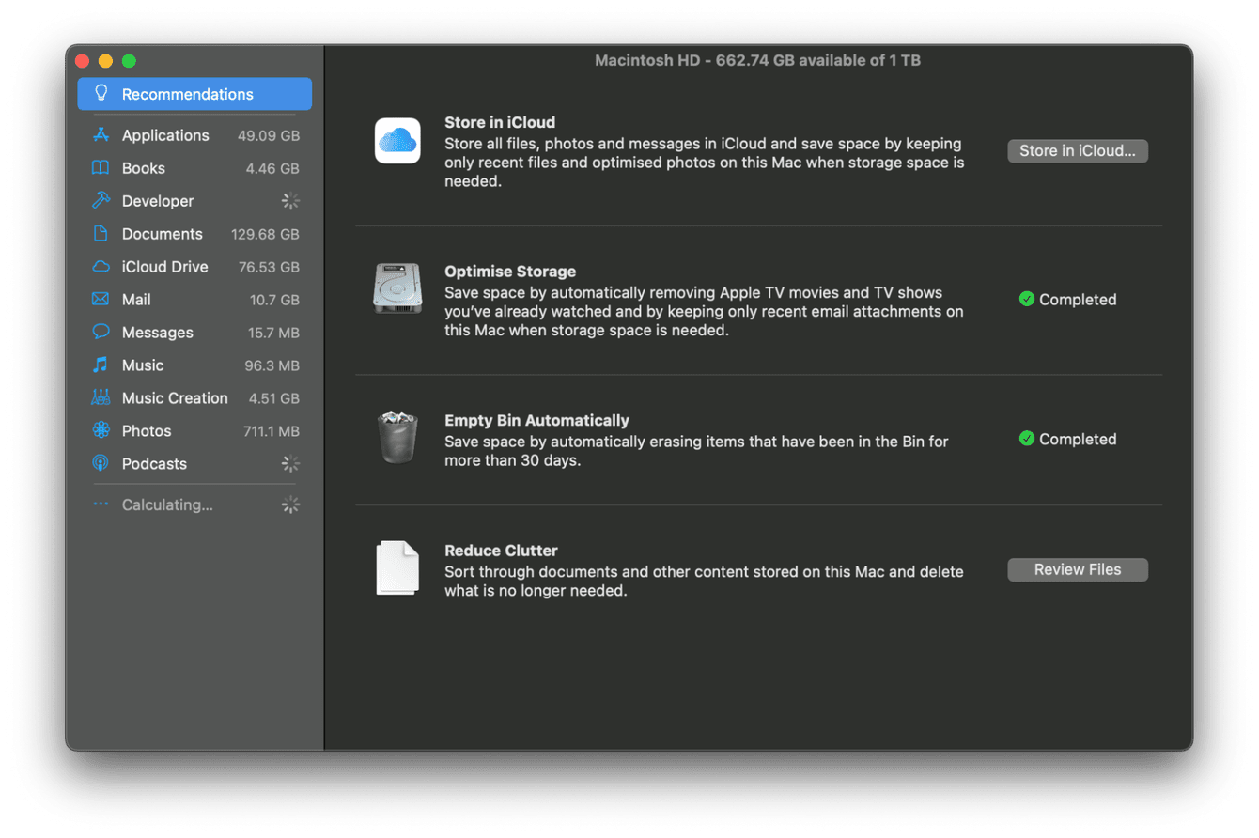Click the Developer loading spinner
This screenshot has height=838, width=1259.
[291, 201]
